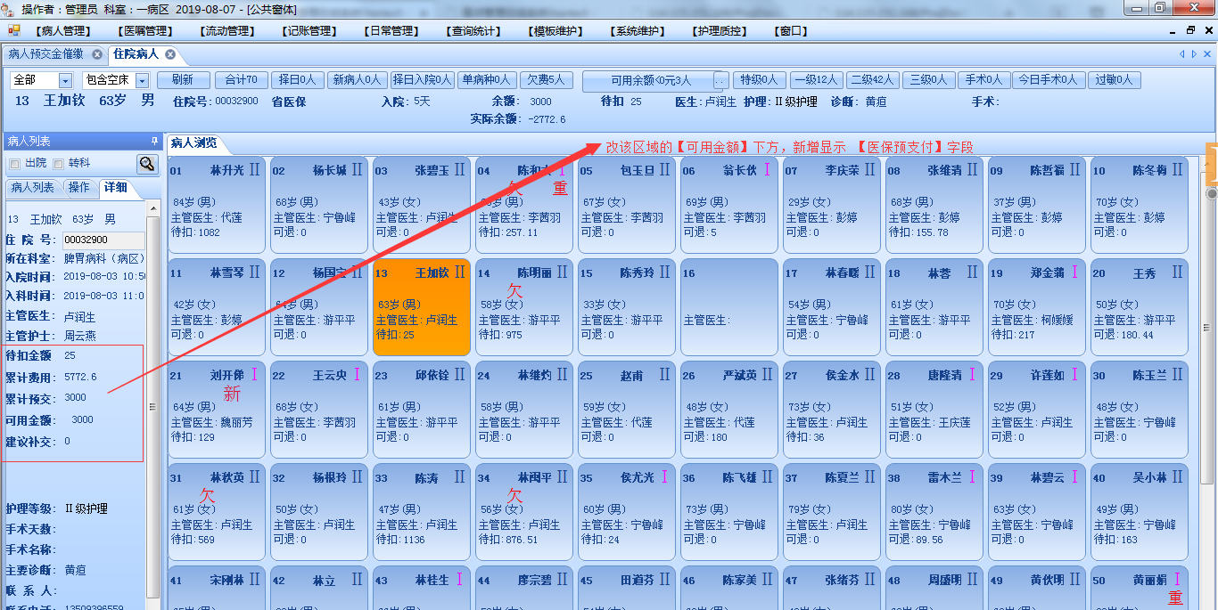Viewport: 1218px width, 610px height.
Task: Click the 合计70 button
Action: (x=240, y=80)
